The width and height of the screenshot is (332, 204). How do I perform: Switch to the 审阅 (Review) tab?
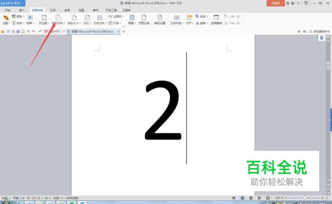point(67,10)
